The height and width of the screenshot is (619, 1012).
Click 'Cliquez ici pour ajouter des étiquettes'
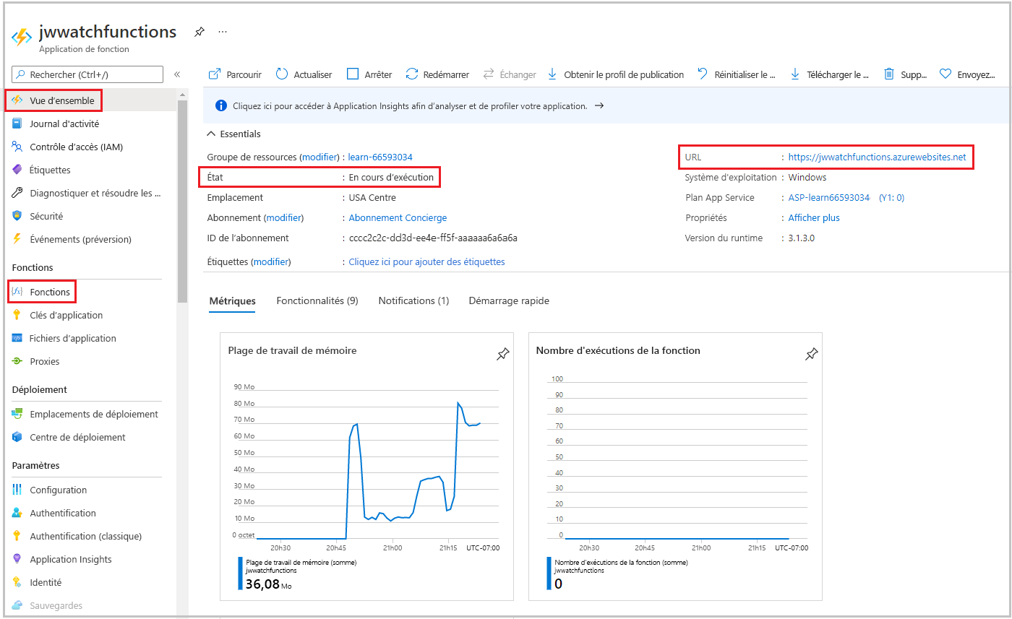pos(426,261)
